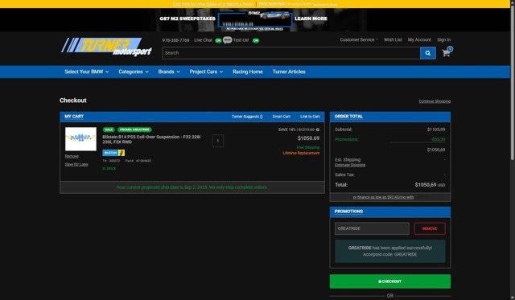Click the Turner Motorsport logo
The height and width of the screenshot is (300, 515).
pyautogui.click(x=106, y=47)
